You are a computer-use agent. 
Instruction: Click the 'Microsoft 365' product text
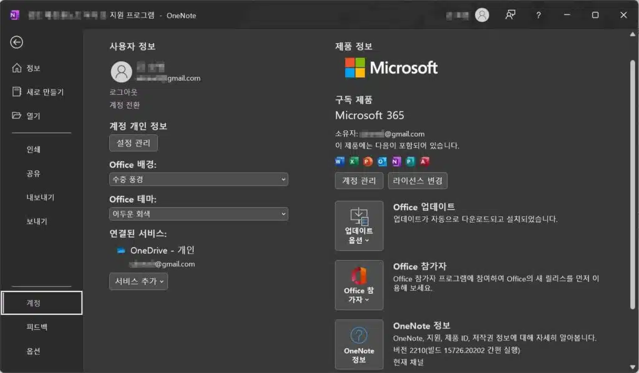pos(369,115)
